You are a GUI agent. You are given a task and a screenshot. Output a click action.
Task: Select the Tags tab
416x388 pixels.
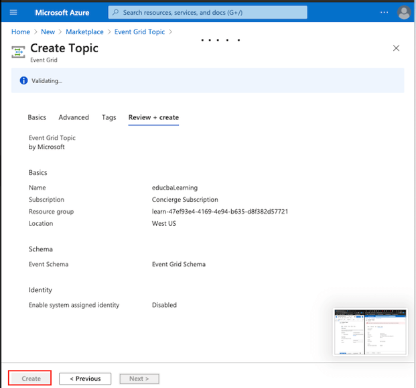coord(109,117)
